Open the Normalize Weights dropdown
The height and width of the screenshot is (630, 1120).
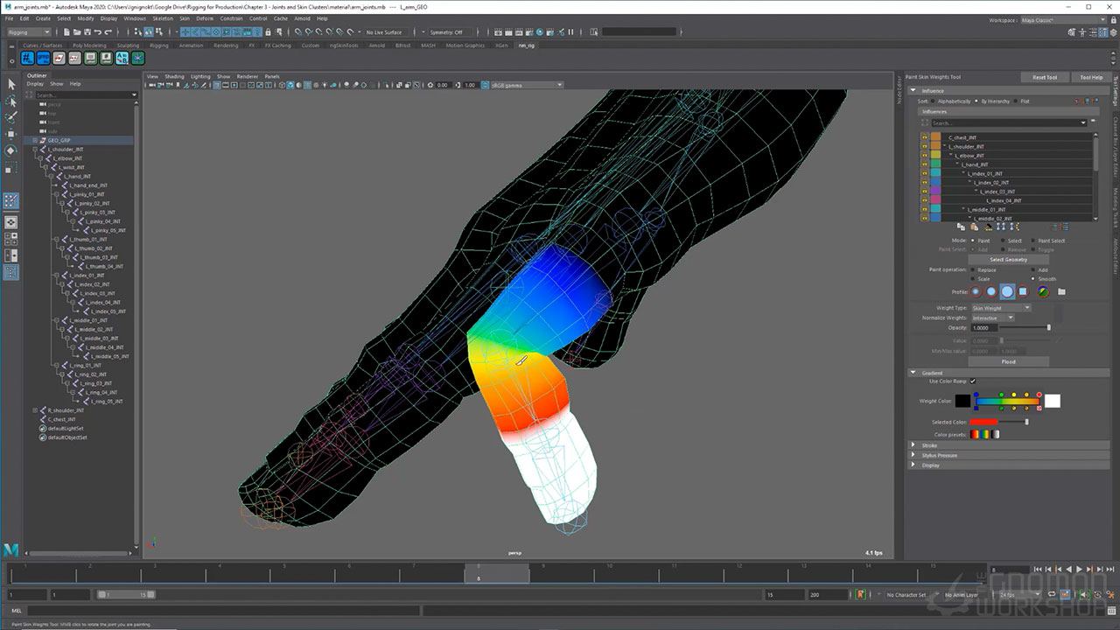tap(992, 318)
